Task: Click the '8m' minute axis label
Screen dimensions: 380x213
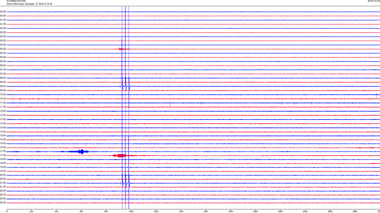Action: 106,211
